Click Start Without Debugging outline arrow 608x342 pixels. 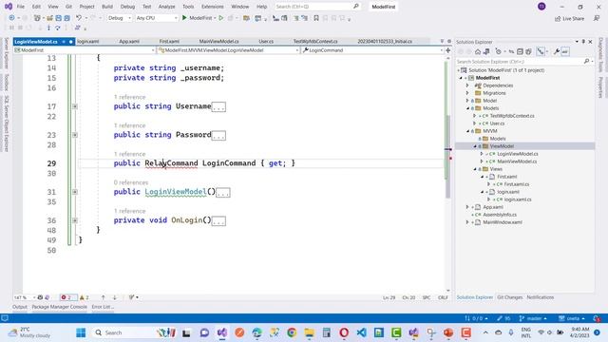[221, 18]
